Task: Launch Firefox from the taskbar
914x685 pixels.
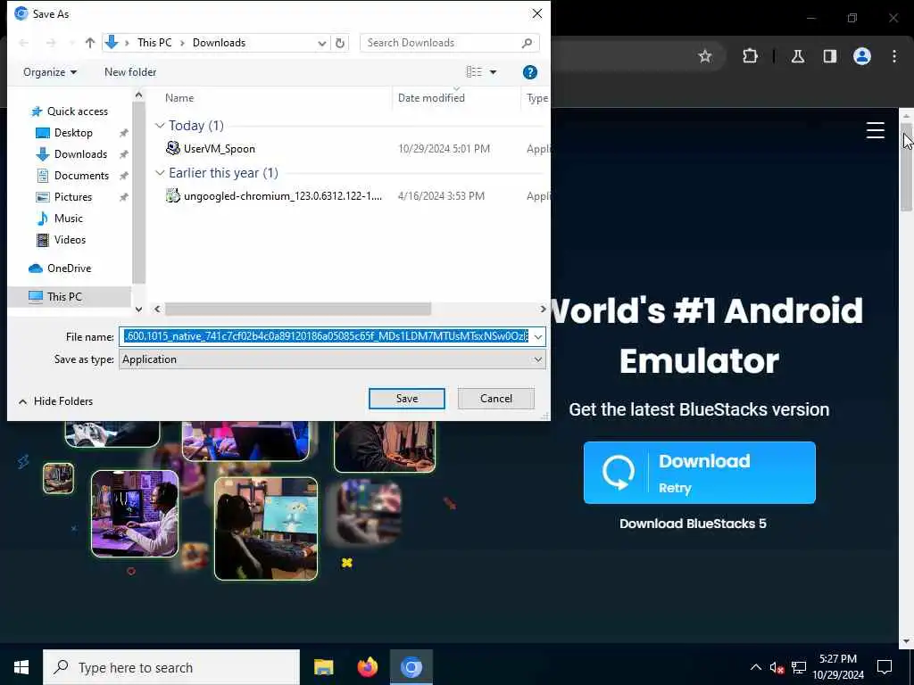Action: [367, 667]
